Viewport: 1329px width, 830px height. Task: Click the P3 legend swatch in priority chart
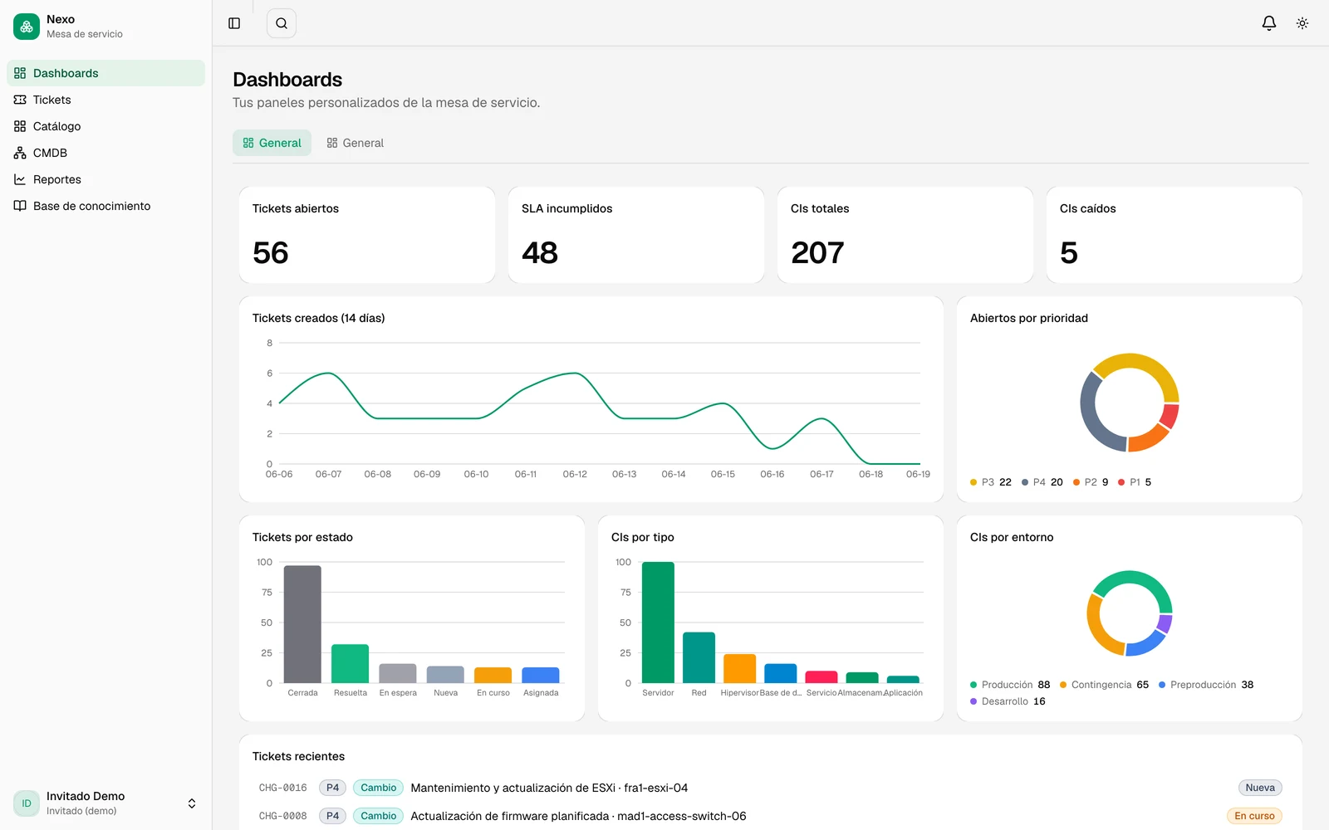[973, 482]
